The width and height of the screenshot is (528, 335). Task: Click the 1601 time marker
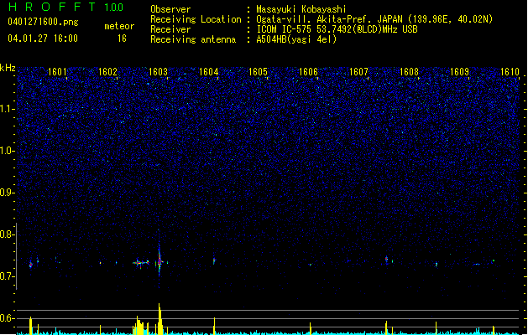coord(57,72)
